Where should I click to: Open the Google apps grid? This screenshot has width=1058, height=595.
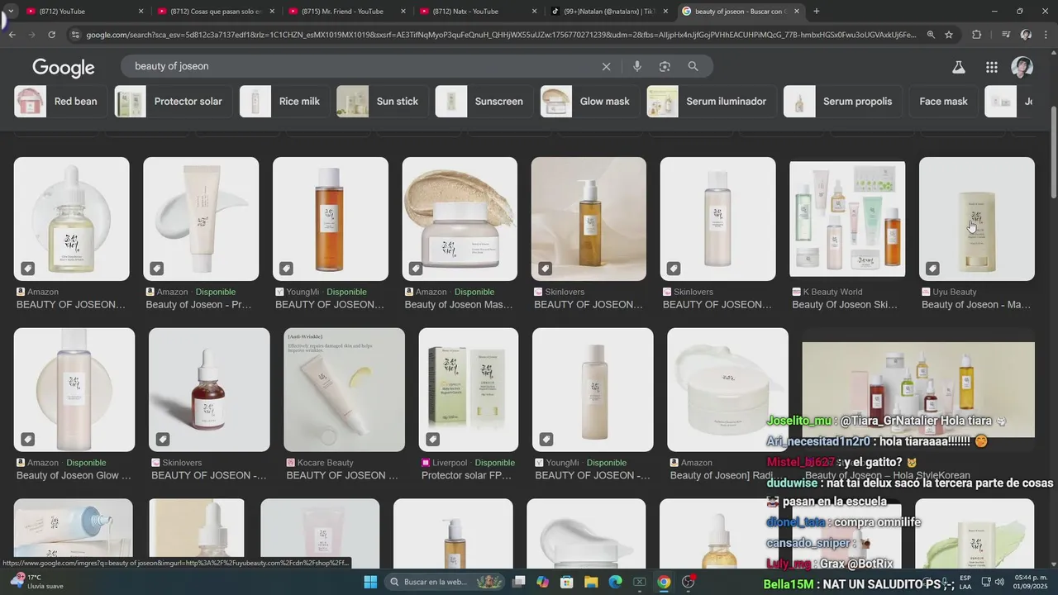pos(992,67)
